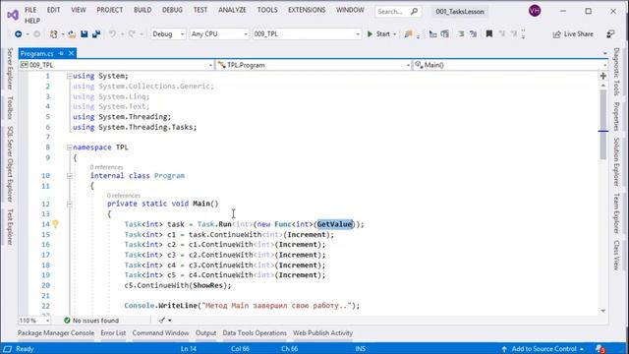Toggle the pin on Program.cs tab

pos(61,53)
